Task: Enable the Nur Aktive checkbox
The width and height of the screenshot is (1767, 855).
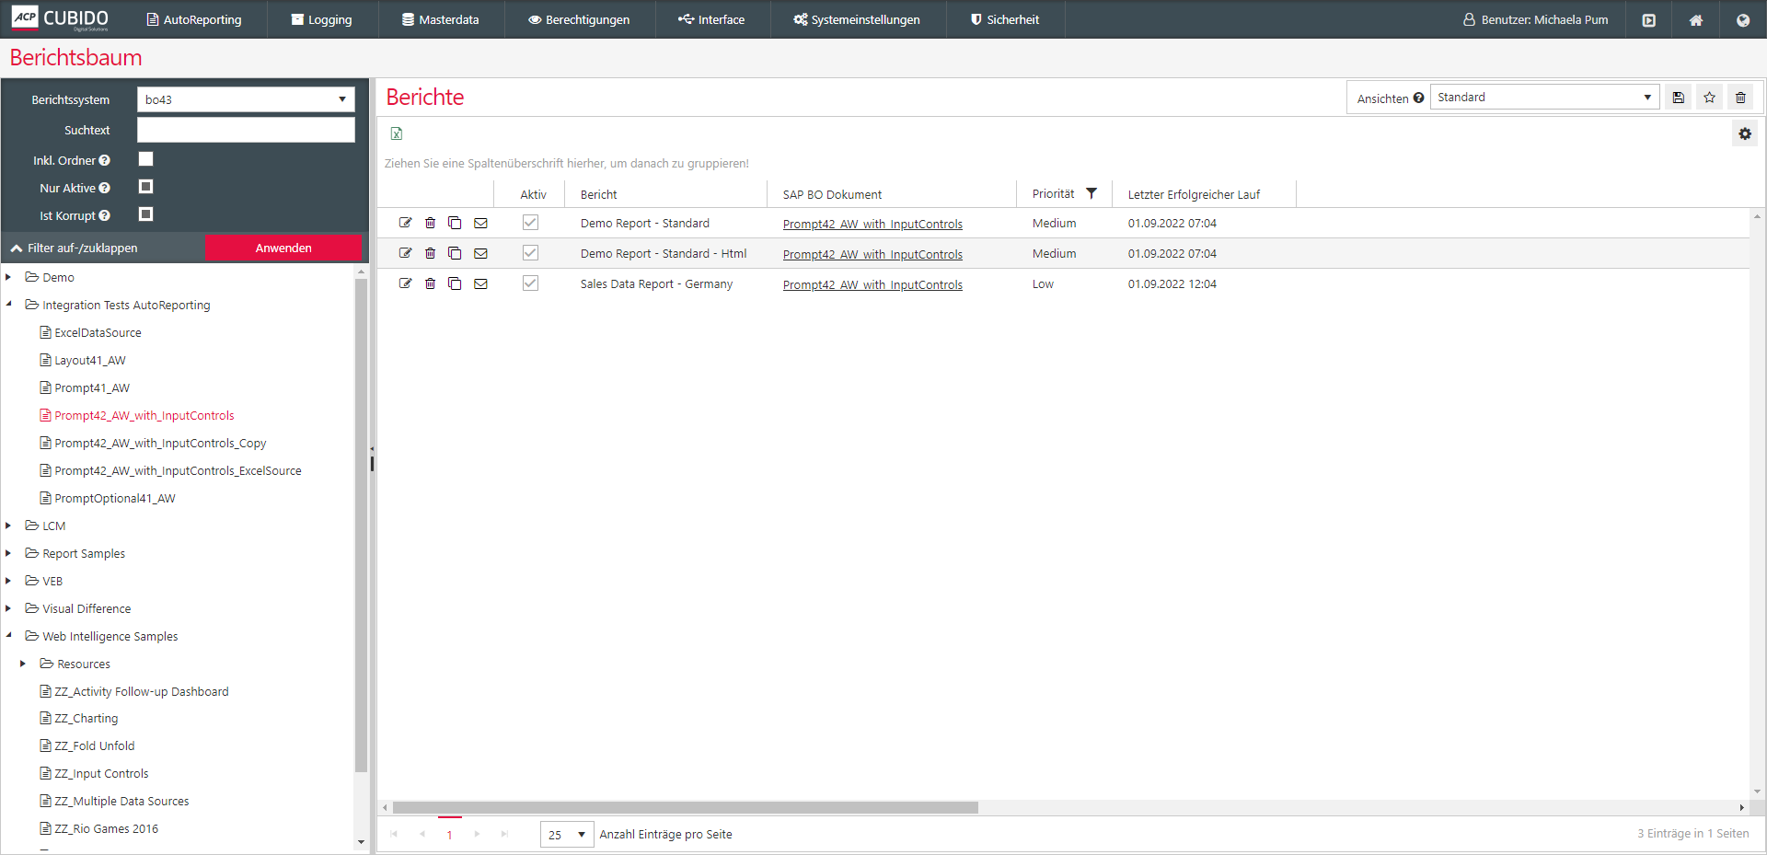Action: pyautogui.click(x=145, y=187)
